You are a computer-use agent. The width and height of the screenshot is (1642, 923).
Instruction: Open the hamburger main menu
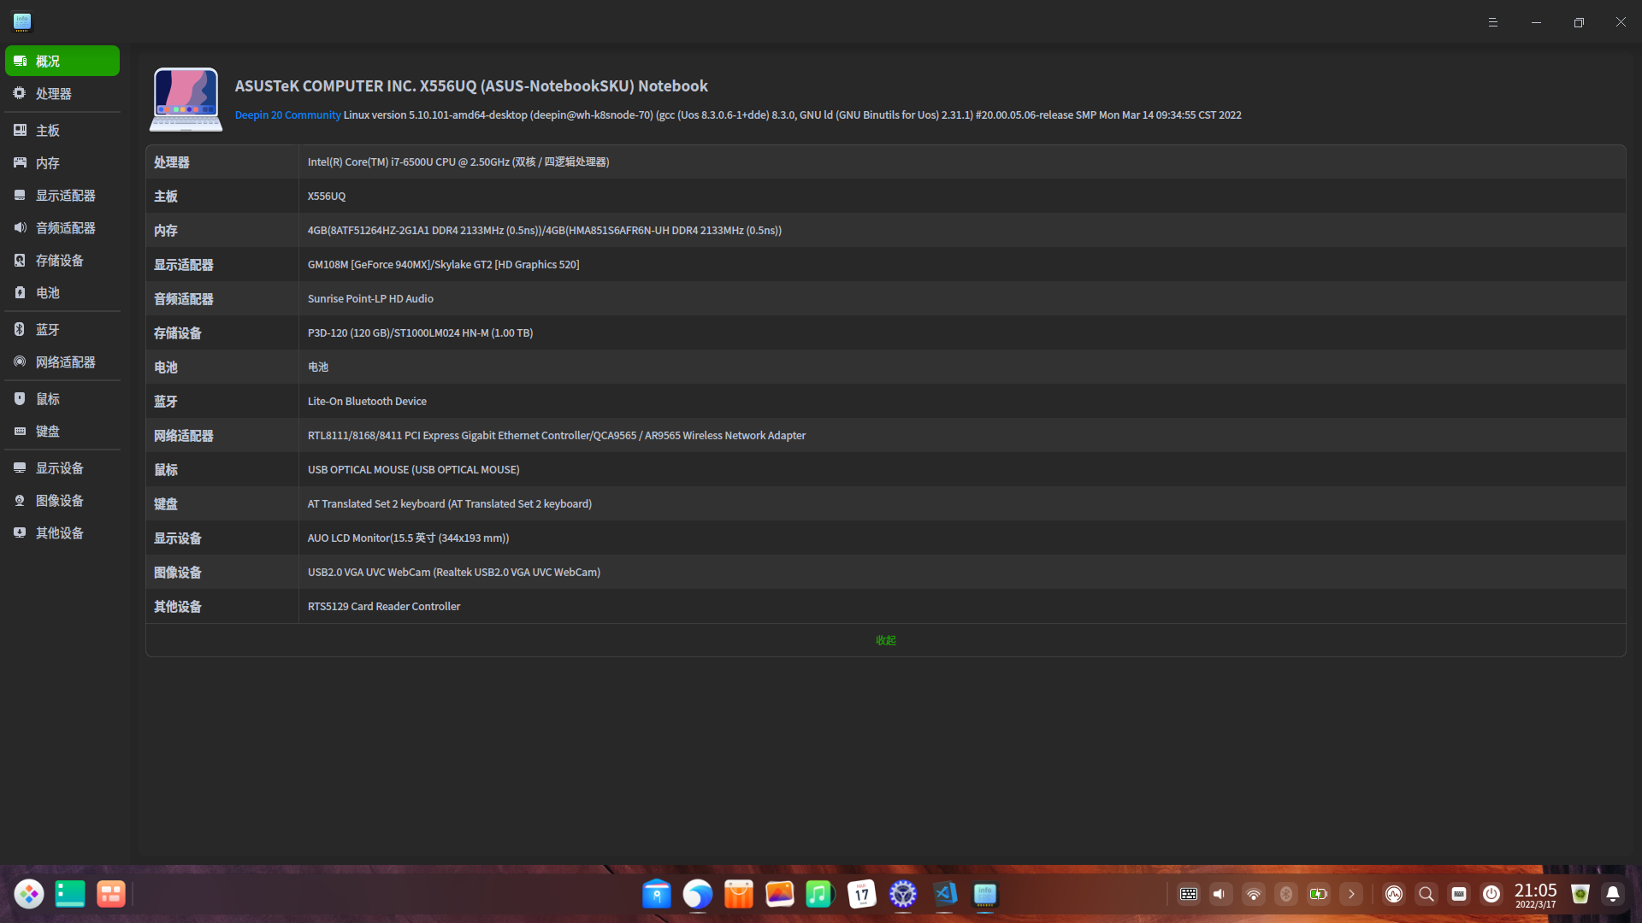pos(1492,22)
